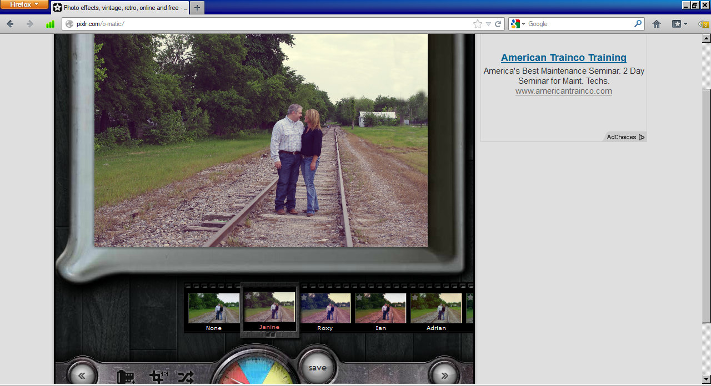Click the site identity globe icon

coord(69,24)
